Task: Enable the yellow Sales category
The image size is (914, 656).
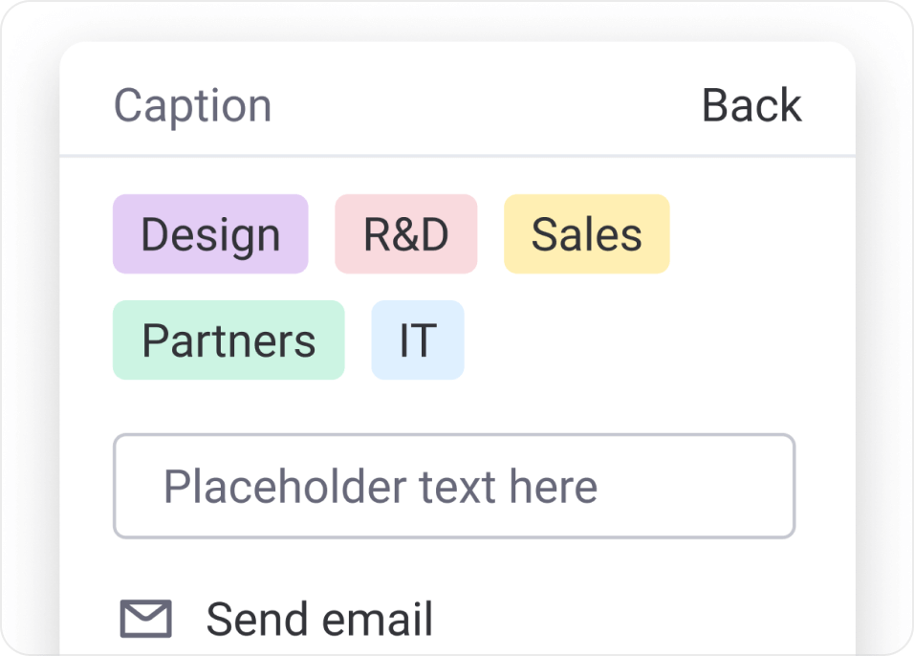Action: click(x=586, y=233)
